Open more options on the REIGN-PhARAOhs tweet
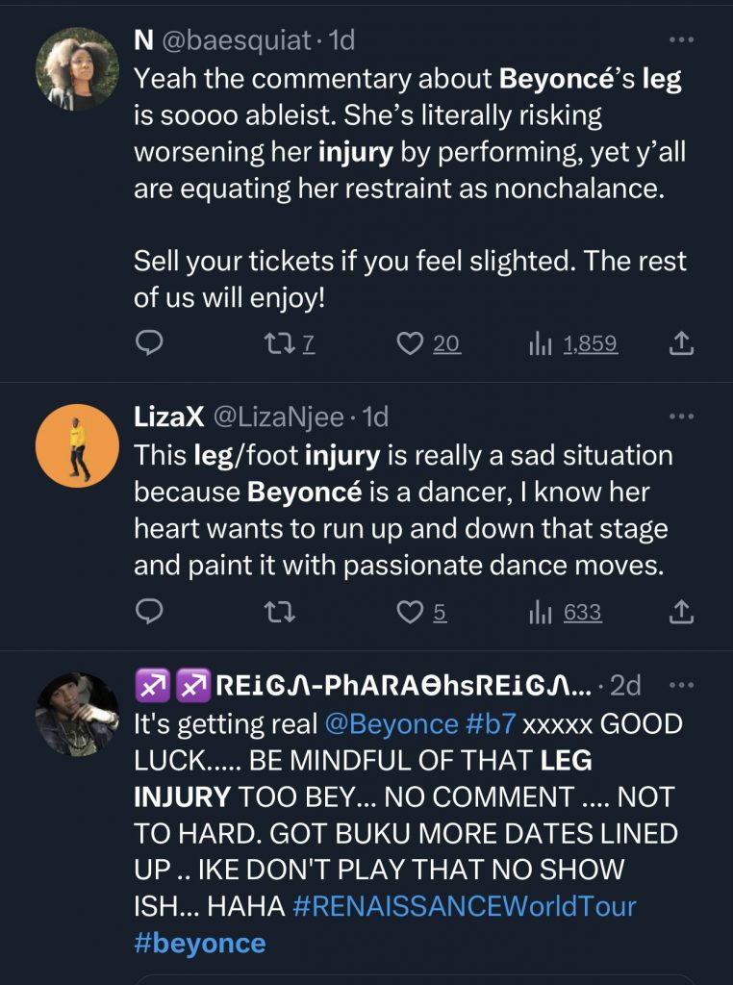733x985 pixels. click(680, 685)
